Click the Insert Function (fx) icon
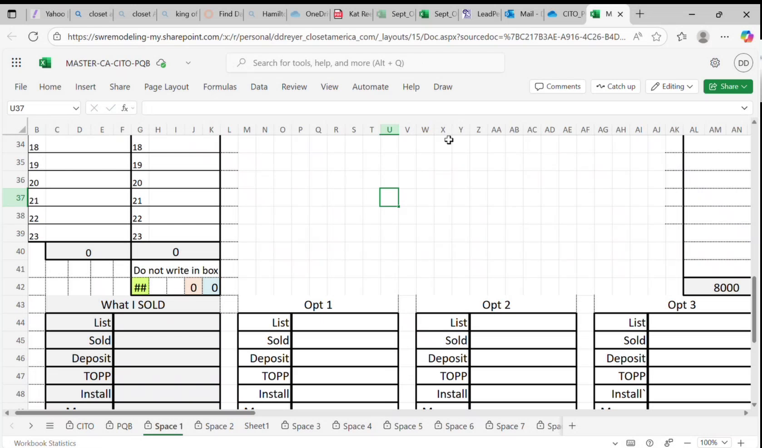The width and height of the screenshot is (762, 448). [x=125, y=108]
